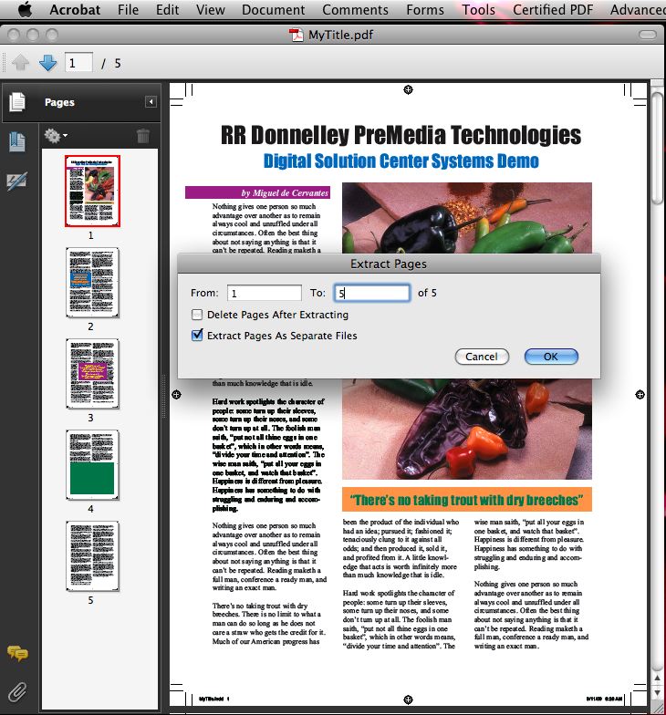Go to previous page with up arrow
666x715 pixels.
point(20,63)
